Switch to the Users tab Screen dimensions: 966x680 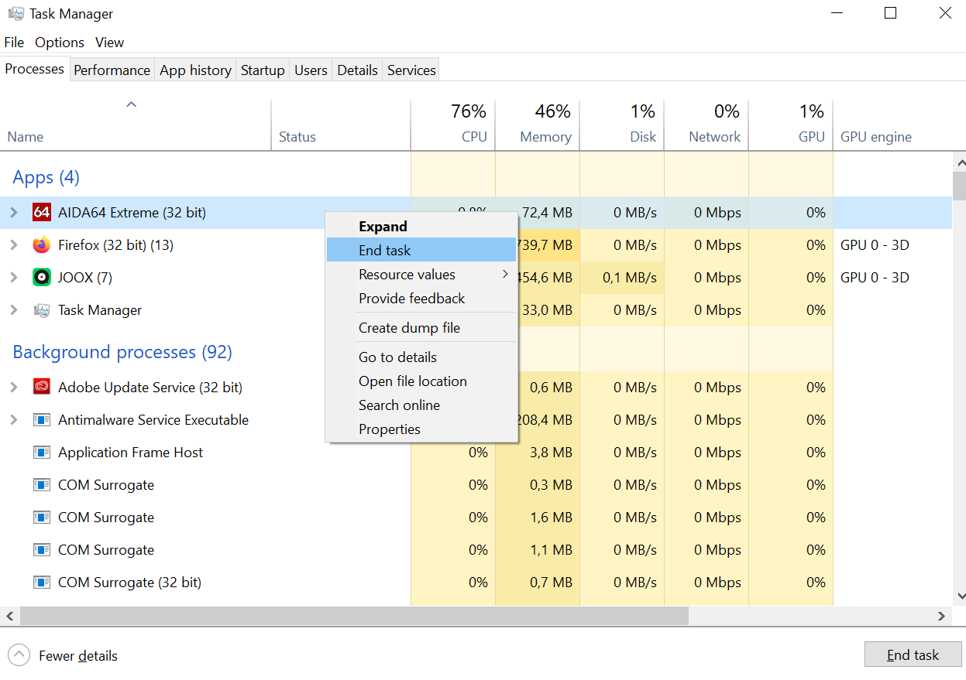coord(311,70)
